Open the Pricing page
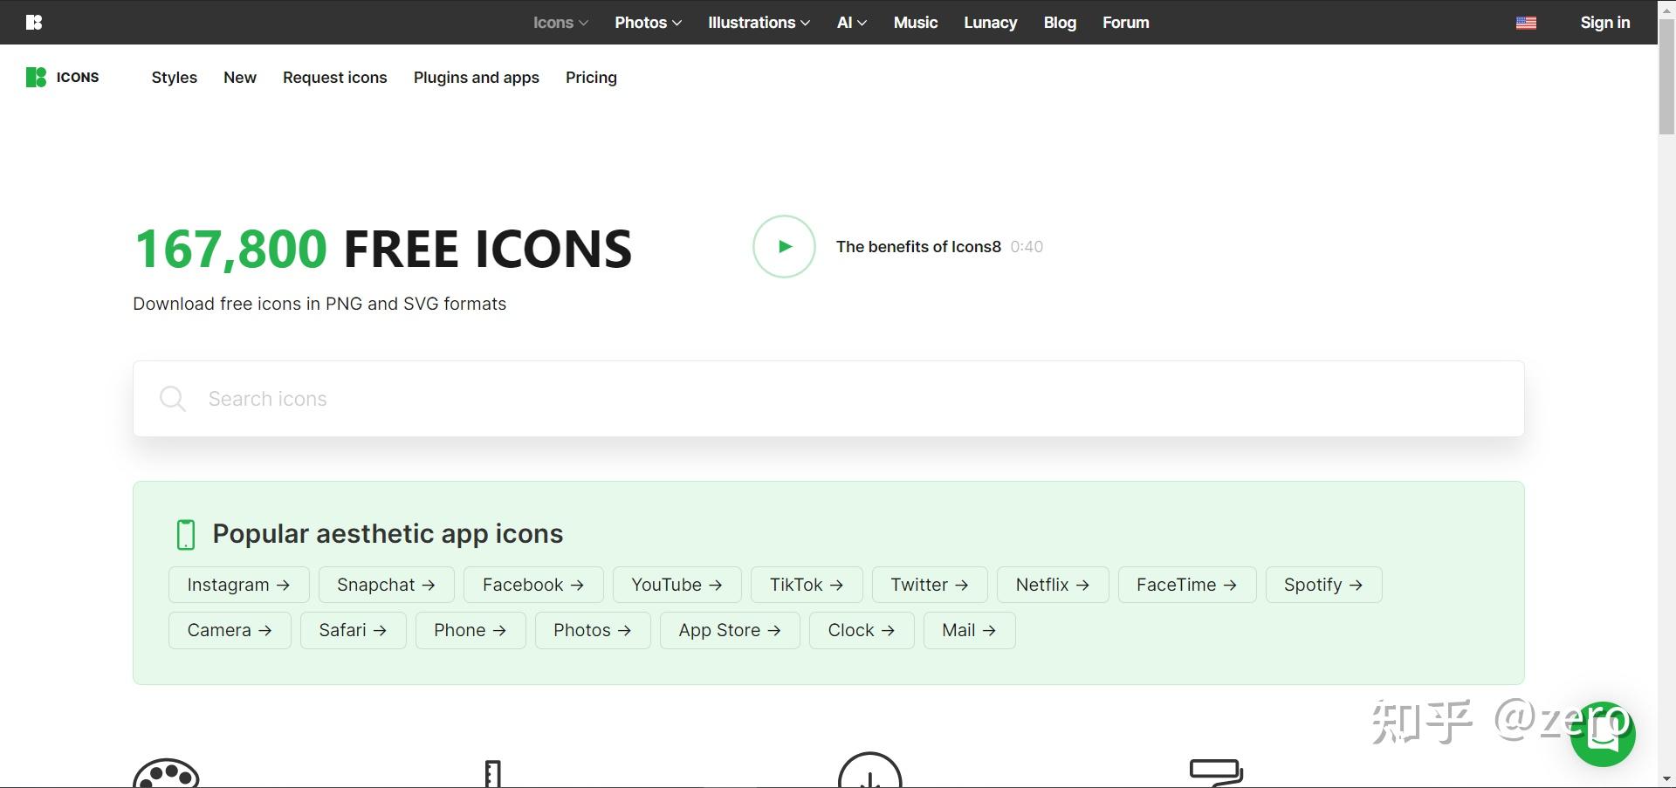This screenshot has width=1676, height=788. pos(591,78)
